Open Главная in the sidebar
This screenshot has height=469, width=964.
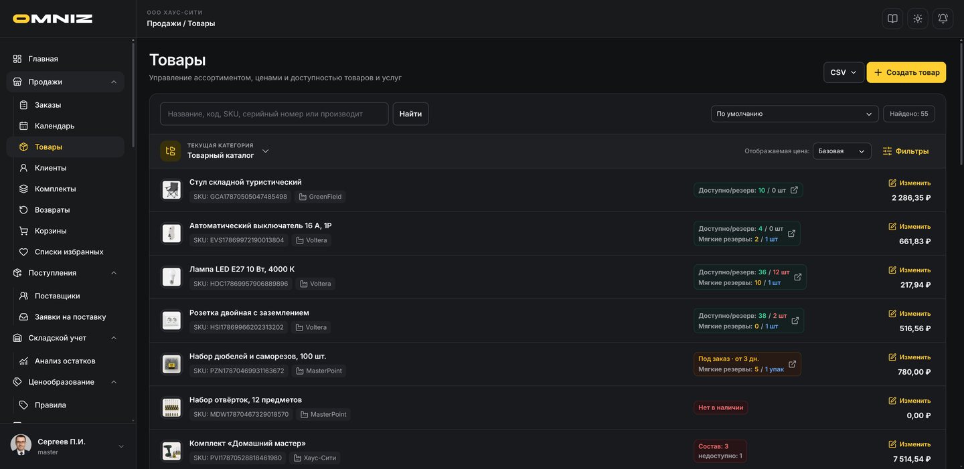coord(65,59)
